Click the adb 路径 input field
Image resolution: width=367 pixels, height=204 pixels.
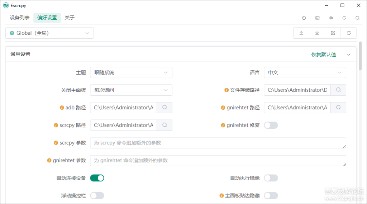coord(123,108)
